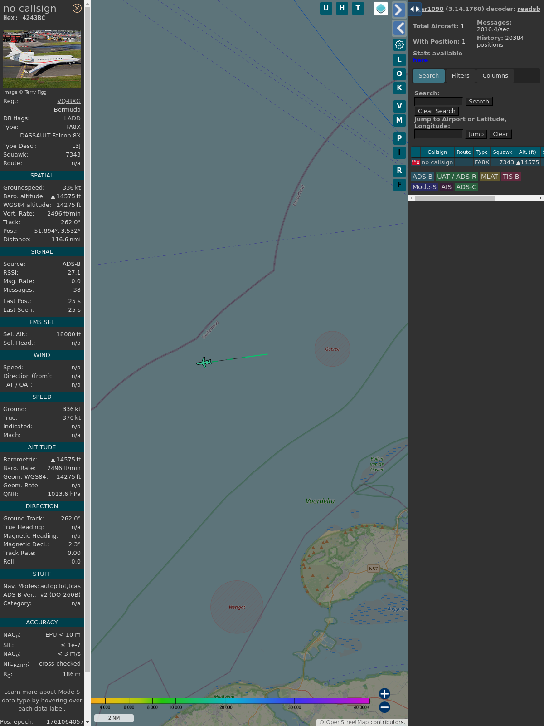The image size is (544, 726).
Task: Click the flag icon in aircraft row
Action: click(415, 162)
